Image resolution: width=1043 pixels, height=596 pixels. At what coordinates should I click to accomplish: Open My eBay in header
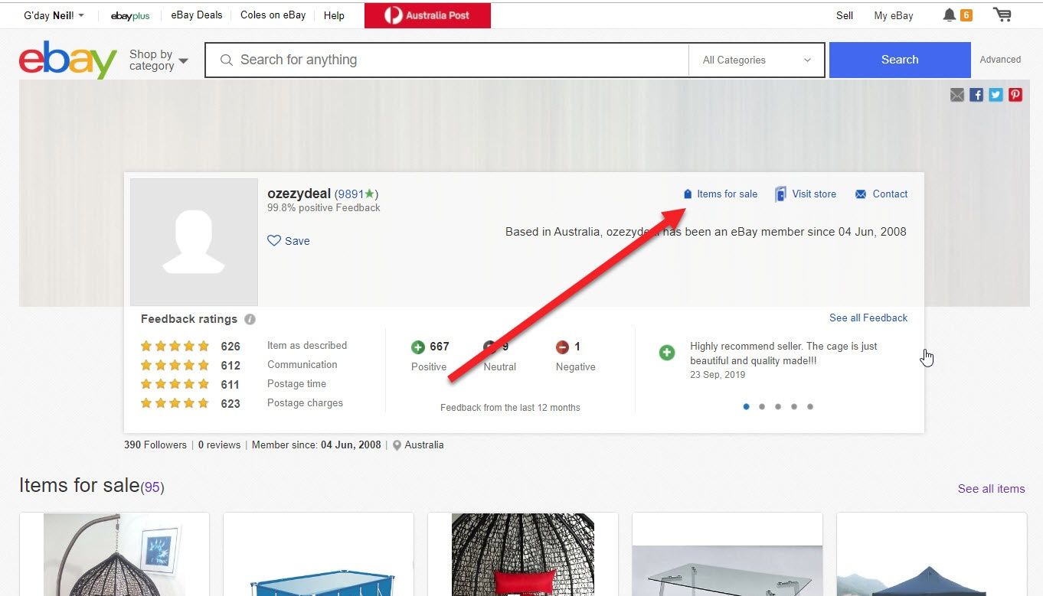coord(894,15)
